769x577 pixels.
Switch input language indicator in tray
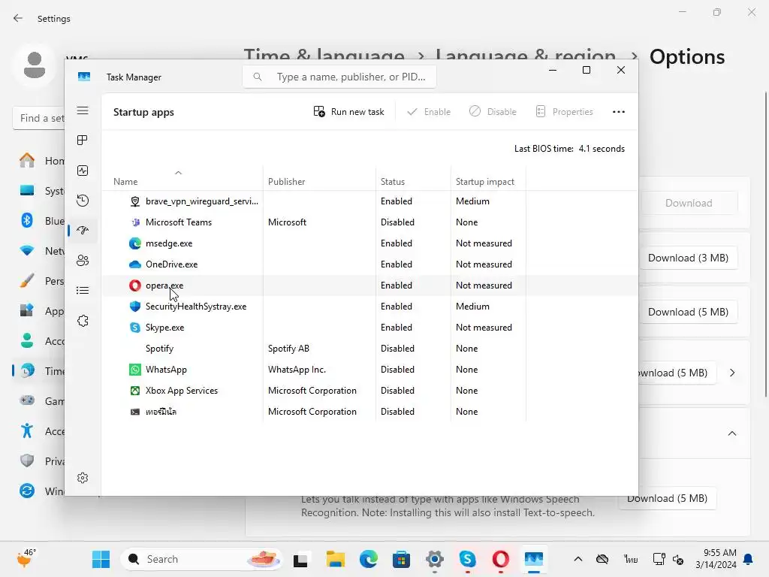pos(631,559)
